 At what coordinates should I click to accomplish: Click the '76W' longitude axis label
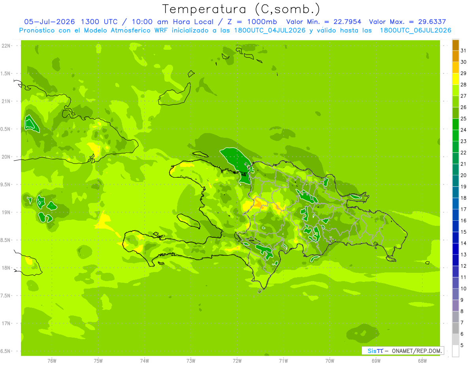52,361
